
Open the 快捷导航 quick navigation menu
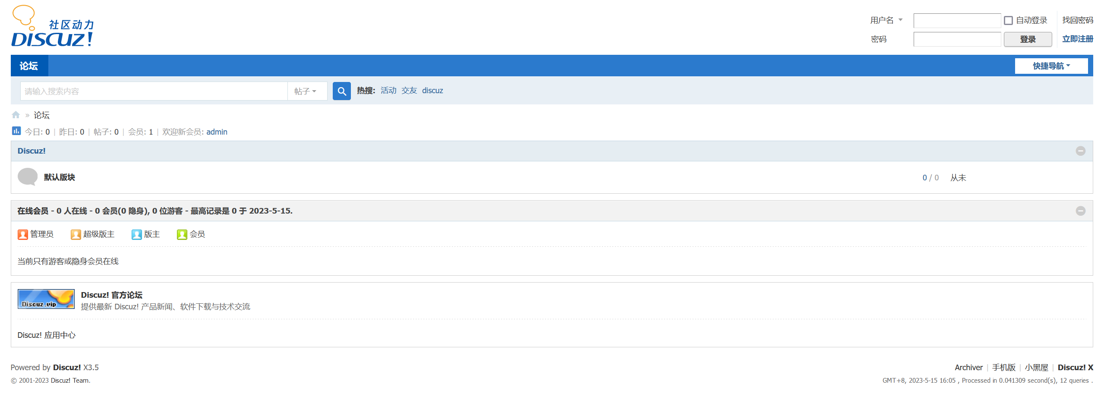(1051, 66)
